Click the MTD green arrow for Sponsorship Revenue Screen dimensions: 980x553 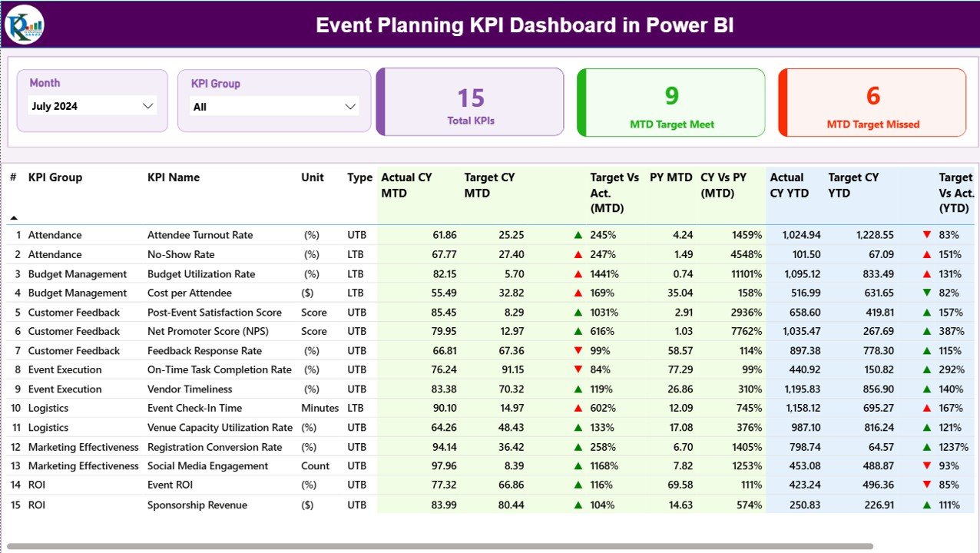578,505
